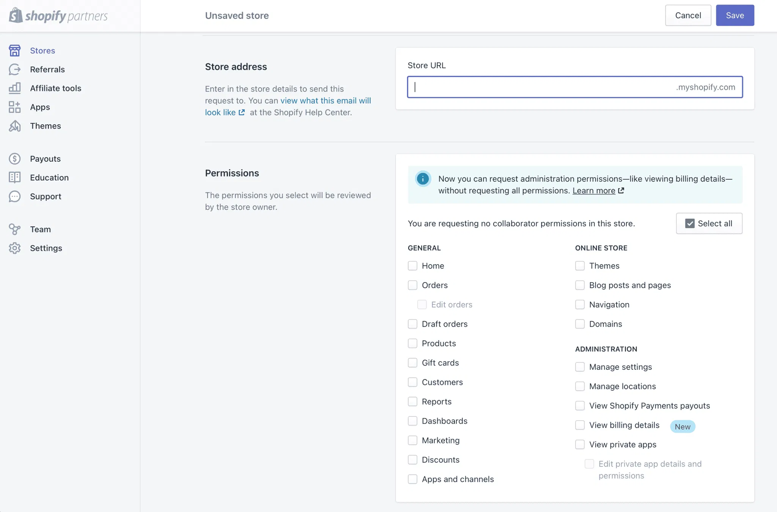Open Payouts in the sidebar

tap(45, 159)
